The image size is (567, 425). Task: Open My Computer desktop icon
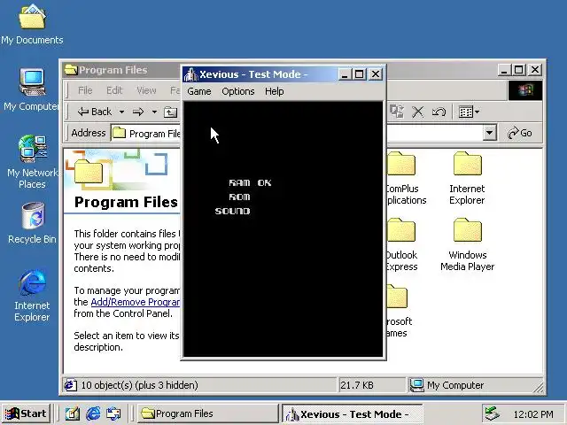tap(32, 89)
